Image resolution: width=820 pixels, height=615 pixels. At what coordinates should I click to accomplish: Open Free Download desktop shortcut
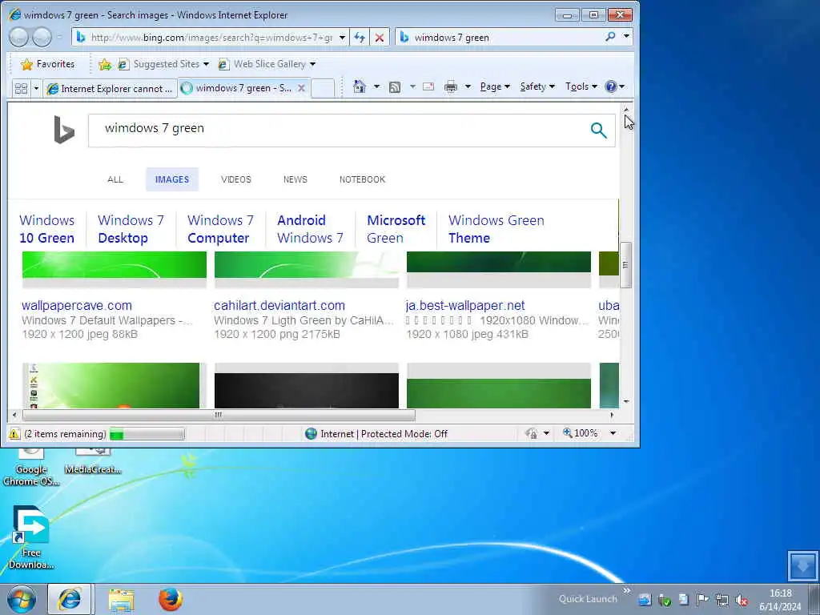click(31, 537)
